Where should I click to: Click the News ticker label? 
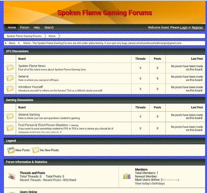[x=12, y=43]
